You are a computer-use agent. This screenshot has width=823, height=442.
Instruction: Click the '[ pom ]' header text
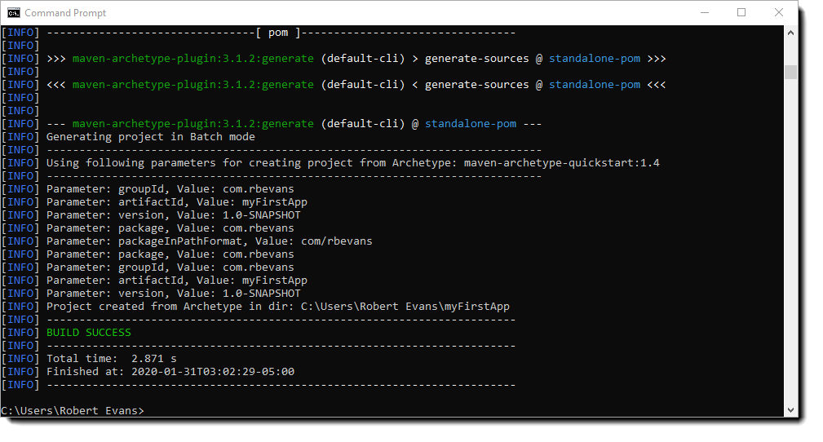point(278,33)
